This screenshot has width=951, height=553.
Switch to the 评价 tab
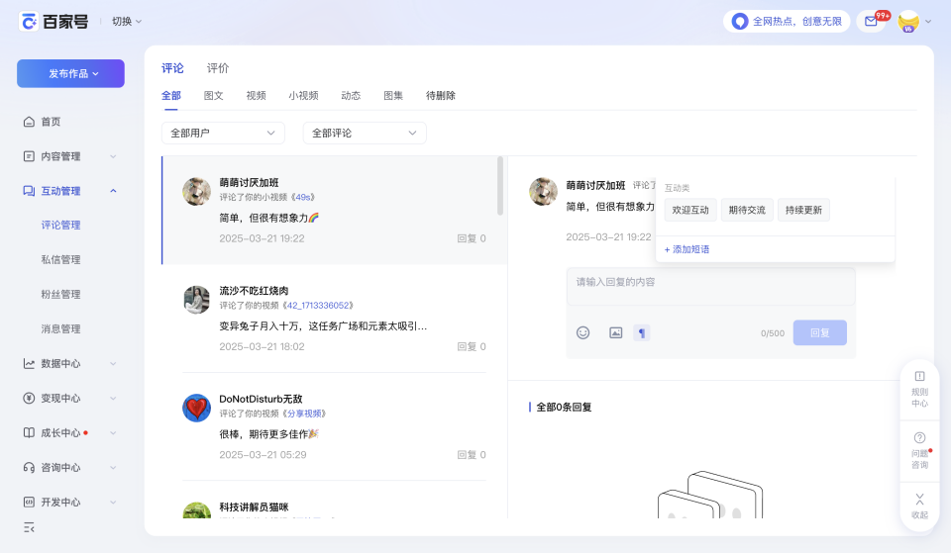coord(218,68)
